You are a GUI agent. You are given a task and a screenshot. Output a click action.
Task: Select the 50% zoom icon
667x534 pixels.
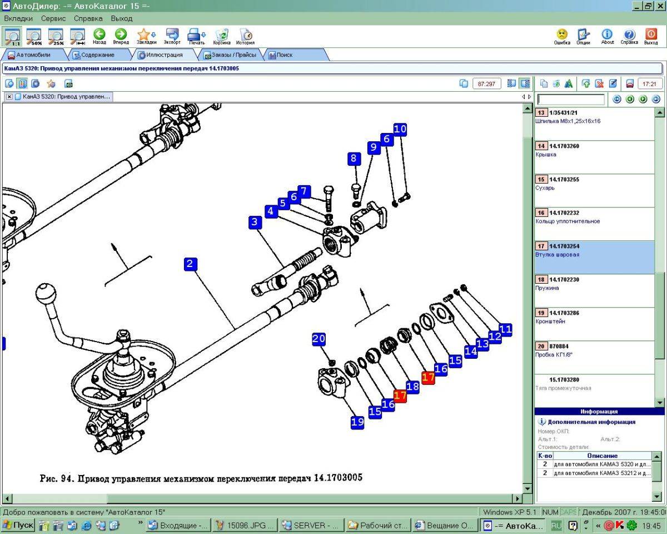pyautogui.click(x=35, y=37)
